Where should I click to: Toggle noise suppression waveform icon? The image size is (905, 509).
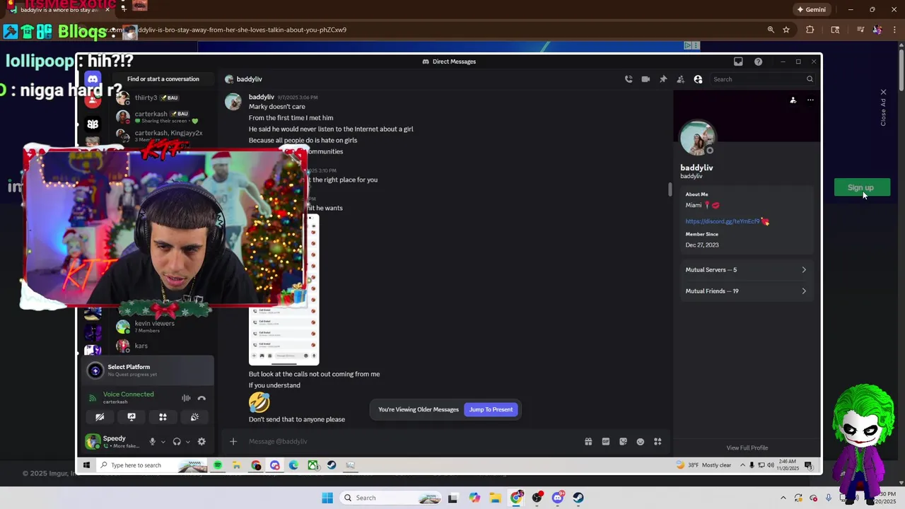186,398
